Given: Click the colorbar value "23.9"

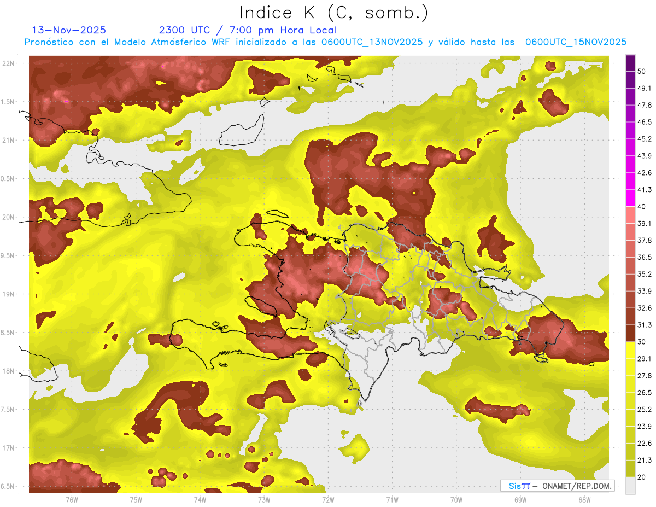Looking at the screenshot, I should pos(645,427).
